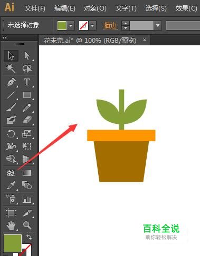The width and height of the screenshot is (200, 256).
Task: Open the 对象(O) menu
Action: coord(95,8)
